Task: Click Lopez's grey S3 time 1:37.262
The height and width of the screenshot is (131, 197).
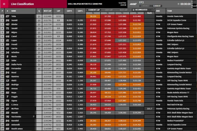Action: coord(122,40)
